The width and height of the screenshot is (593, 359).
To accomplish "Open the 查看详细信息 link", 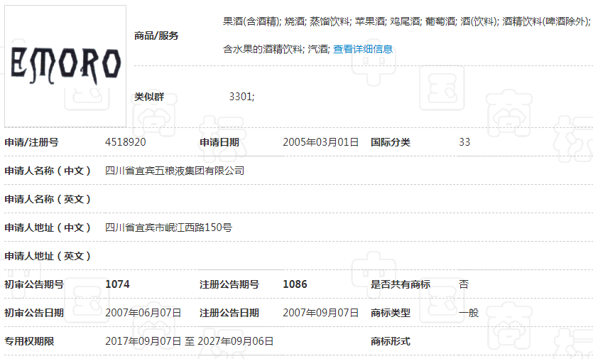I will point(363,49).
